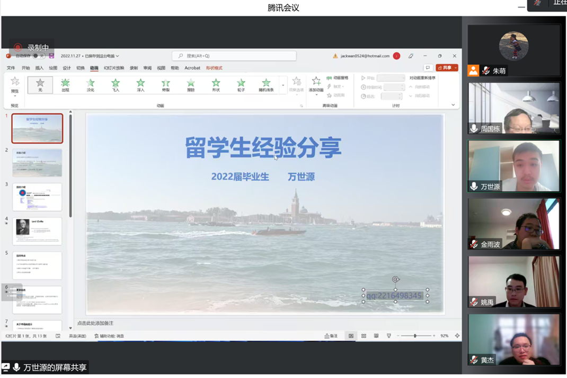This screenshot has width=567, height=378.
Task: Apply the 飞入 (Fly In) animation
Action: click(116, 85)
